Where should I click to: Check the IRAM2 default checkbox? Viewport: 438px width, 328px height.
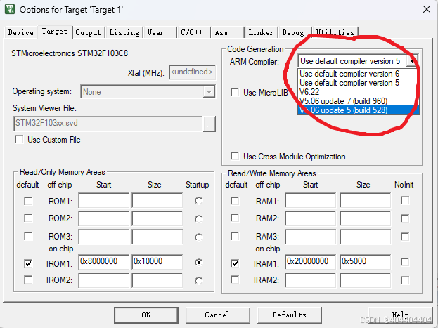tap(235, 280)
